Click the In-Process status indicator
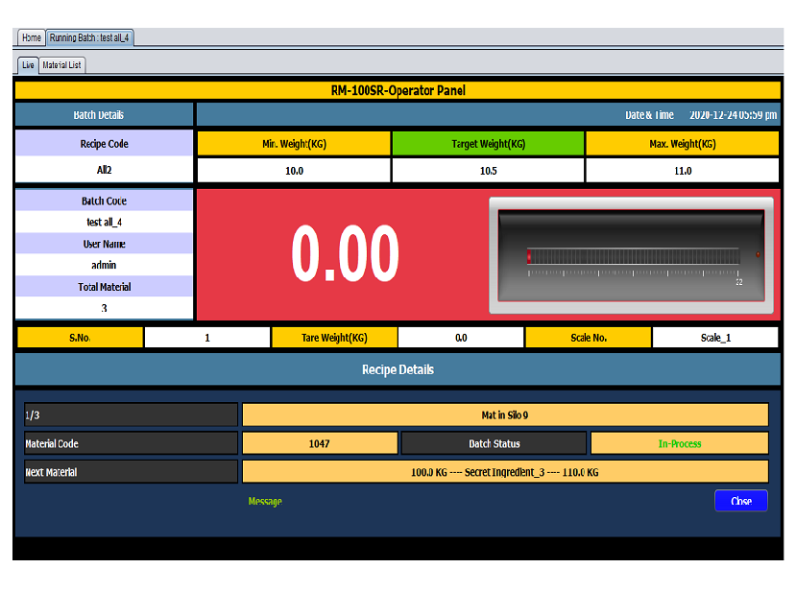This screenshot has height=592, width=796. tap(680, 442)
